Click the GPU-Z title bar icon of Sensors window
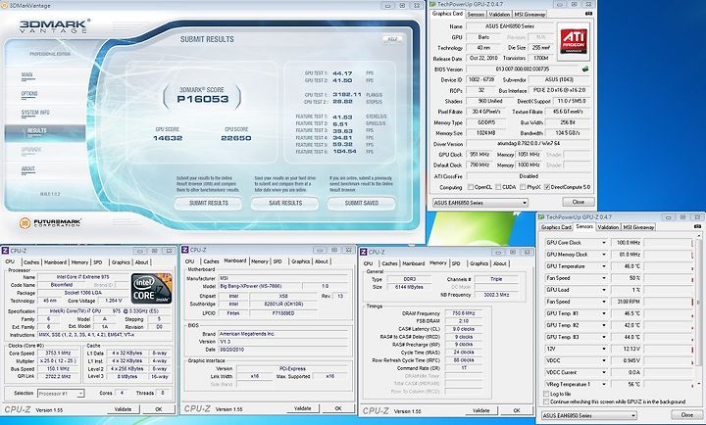Viewport: 706px width, 425px height. [541, 216]
